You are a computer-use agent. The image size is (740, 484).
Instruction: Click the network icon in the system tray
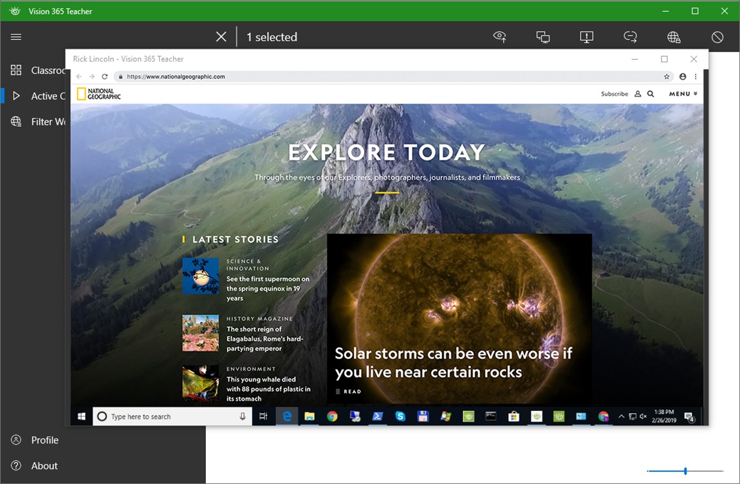click(633, 416)
